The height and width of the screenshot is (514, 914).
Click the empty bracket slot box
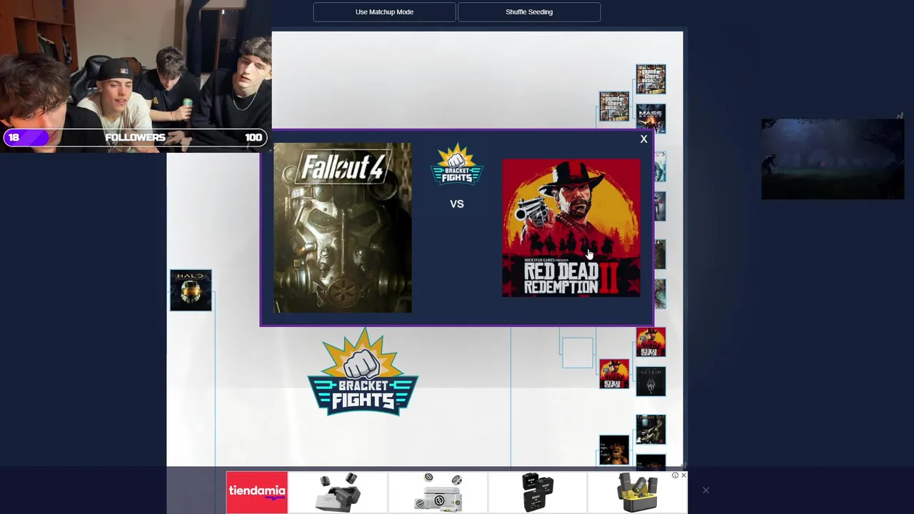[x=577, y=353]
